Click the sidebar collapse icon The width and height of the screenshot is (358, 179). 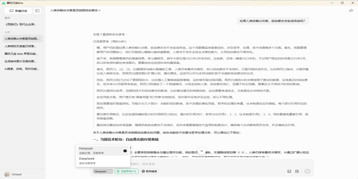pyautogui.click(x=37, y=11)
